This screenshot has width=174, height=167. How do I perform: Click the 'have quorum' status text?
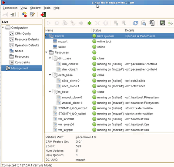(x=105, y=36)
